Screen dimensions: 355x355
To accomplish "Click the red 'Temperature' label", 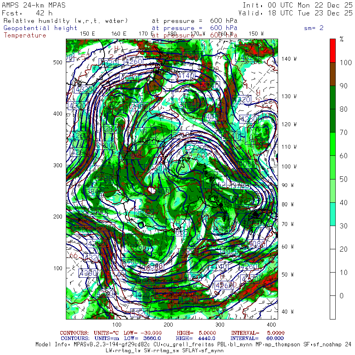I will 25,35.
